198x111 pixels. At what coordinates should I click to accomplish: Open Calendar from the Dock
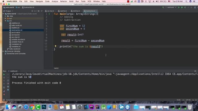[x=62, y=107]
